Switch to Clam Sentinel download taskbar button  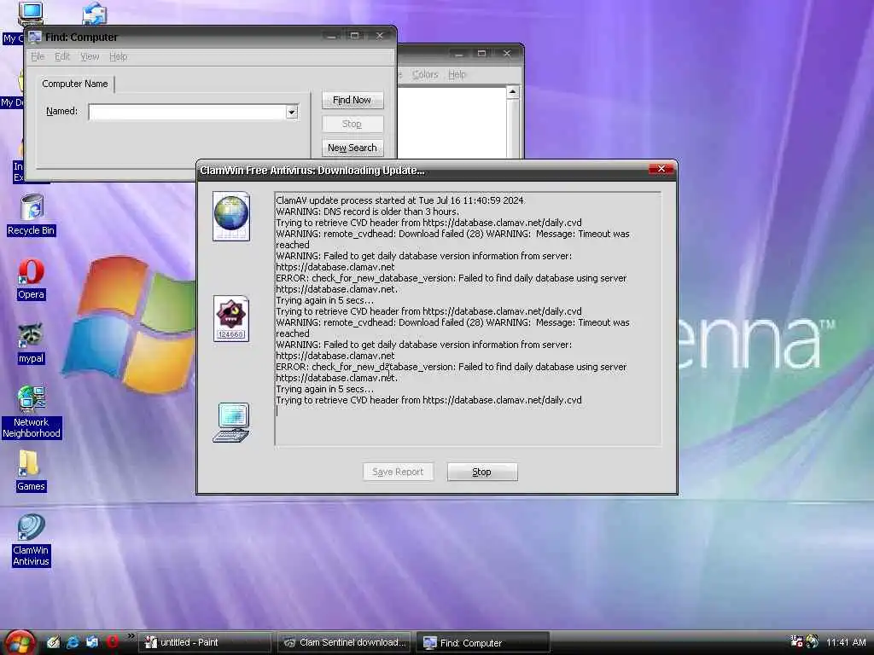point(344,643)
